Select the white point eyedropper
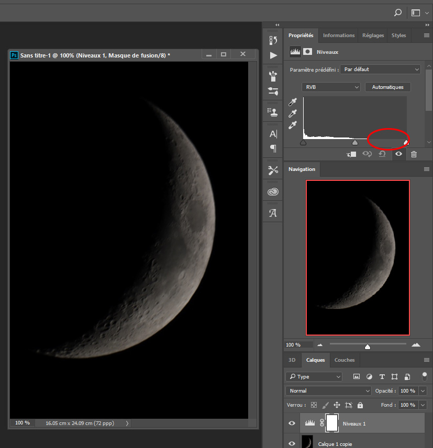433x448 pixels. [293, 125]
